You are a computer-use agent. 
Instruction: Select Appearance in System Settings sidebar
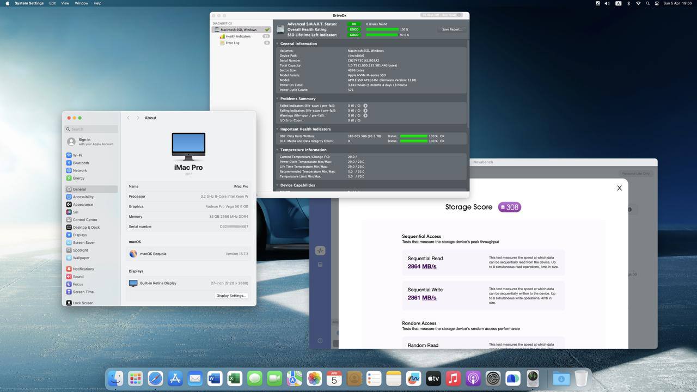[x=91, y=205]
